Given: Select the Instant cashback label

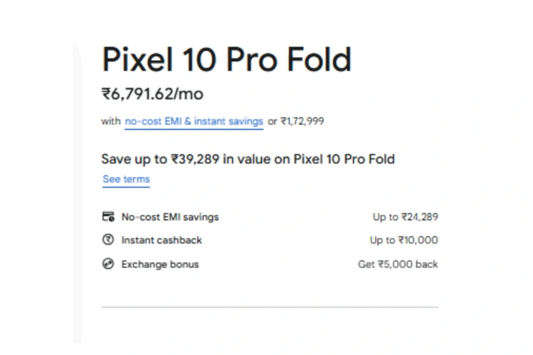Looking at the screenshot, I should coord(161,241).
